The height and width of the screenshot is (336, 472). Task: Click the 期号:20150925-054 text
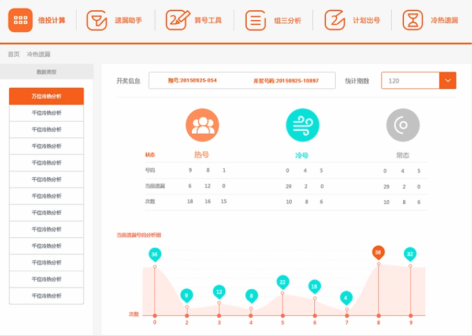[x=192, y=80]
